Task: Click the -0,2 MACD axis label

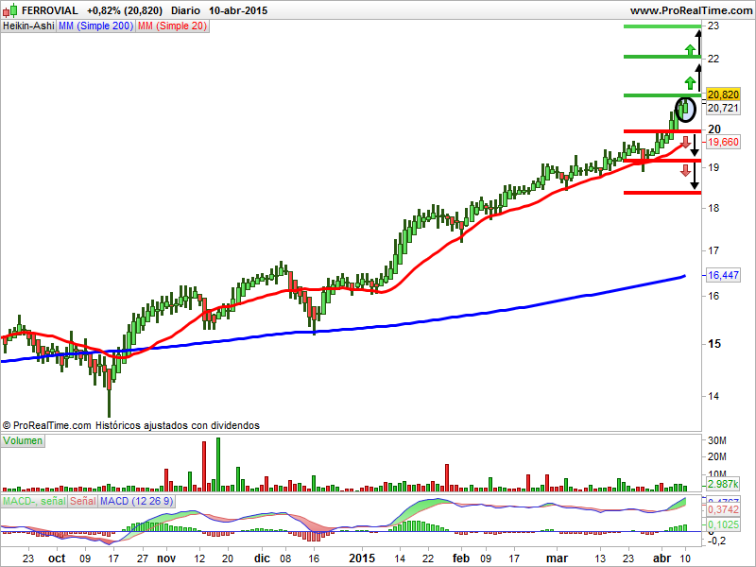Action: point(715,541)
